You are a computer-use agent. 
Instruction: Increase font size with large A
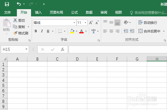coord(91,22)
